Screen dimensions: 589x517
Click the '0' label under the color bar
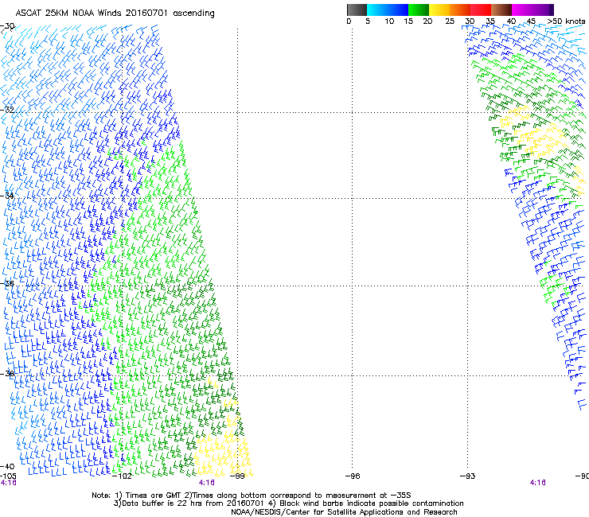349,21
